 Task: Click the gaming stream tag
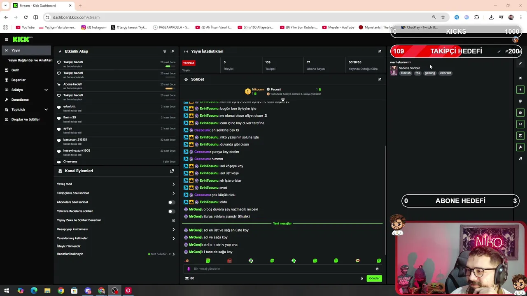pos(430,73)
